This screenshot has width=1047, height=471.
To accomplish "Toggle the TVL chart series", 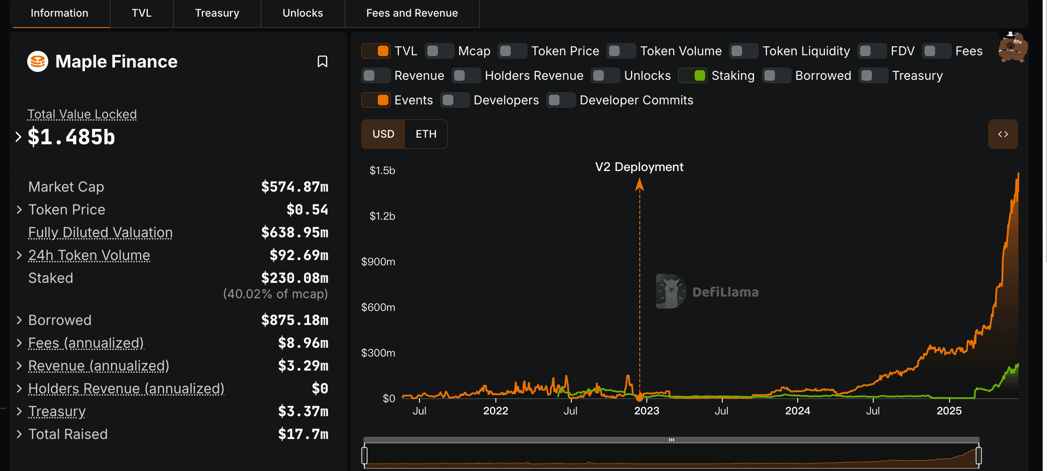I will (376, 51).
